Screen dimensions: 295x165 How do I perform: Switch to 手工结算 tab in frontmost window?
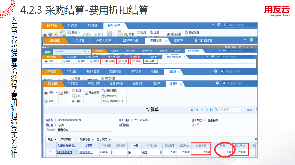pyautogui.click(x=73, y=83)
